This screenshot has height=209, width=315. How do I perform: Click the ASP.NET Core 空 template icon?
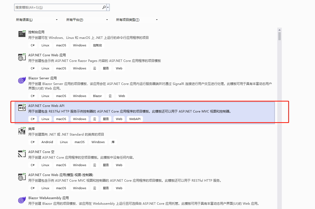[x=22, y=154]
